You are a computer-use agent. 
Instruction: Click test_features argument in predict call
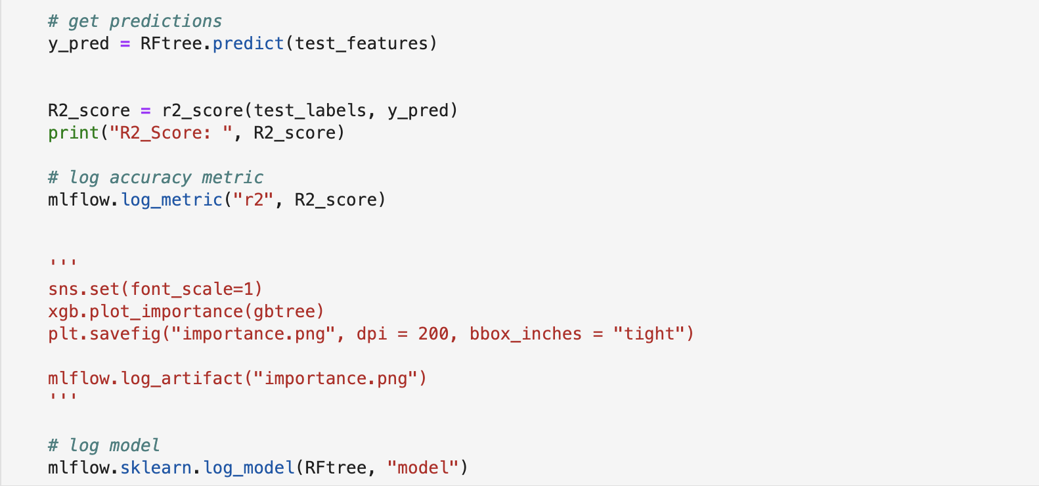click(x=361, y=44)
